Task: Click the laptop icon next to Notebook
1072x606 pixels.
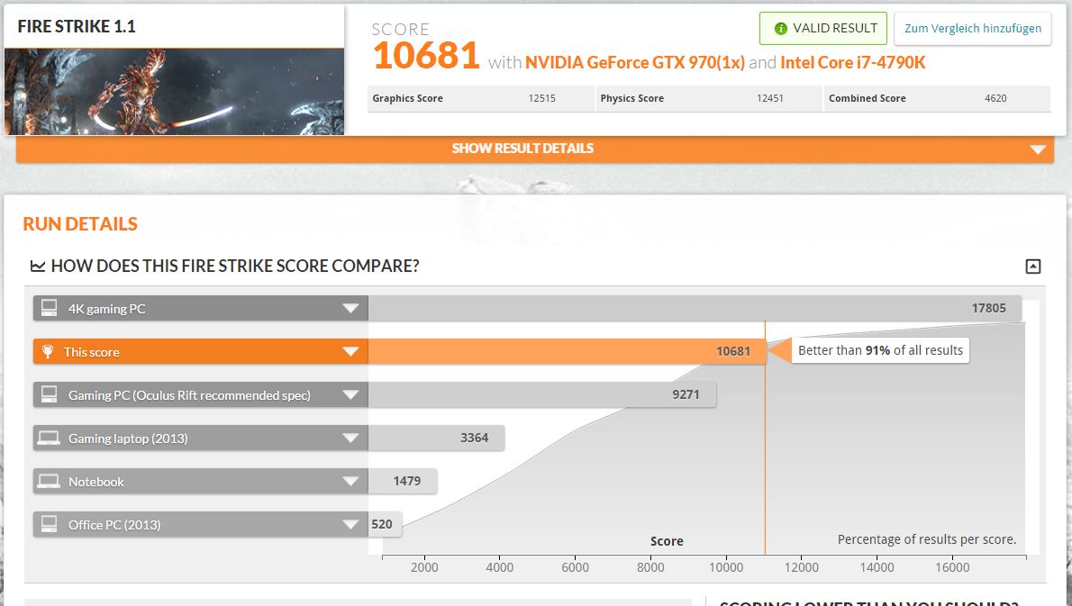Action: (x=49, y=481)
